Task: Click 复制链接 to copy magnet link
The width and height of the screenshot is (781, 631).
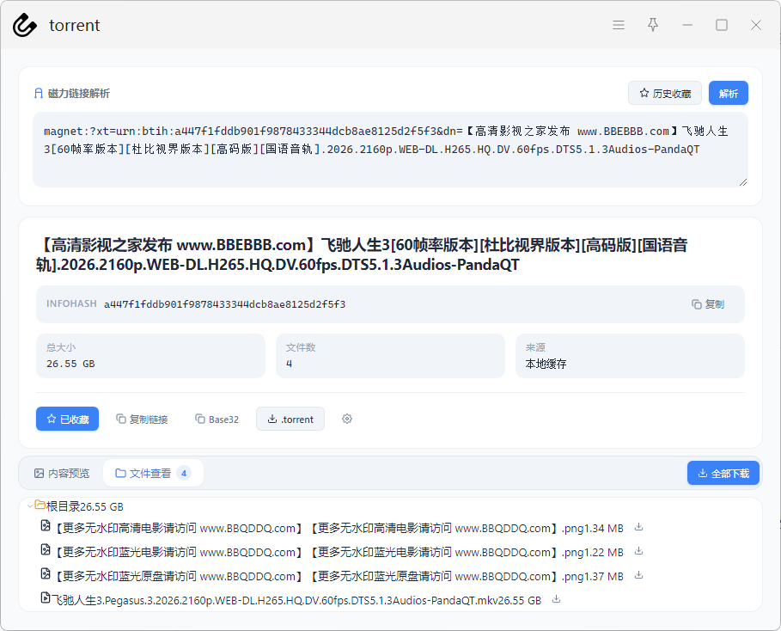Action: coord(142,420)
